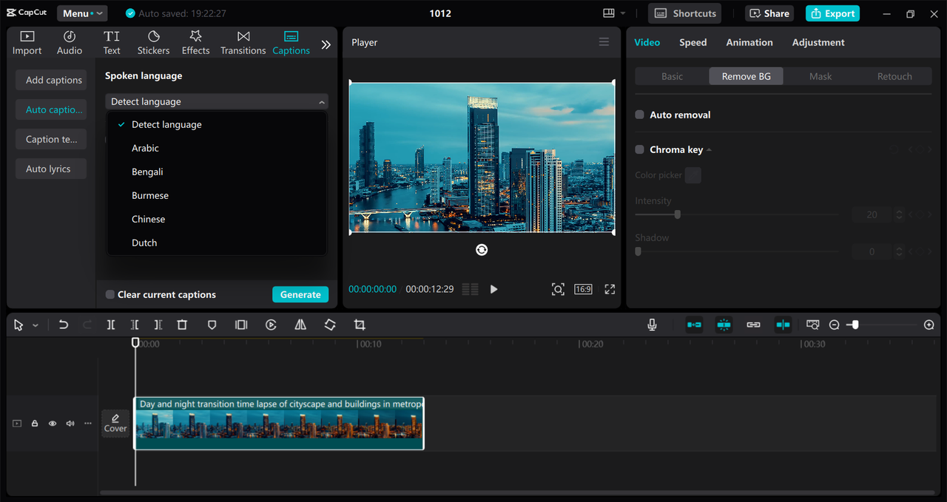Export the project
The image size is (947, 502).
[832, 13]
